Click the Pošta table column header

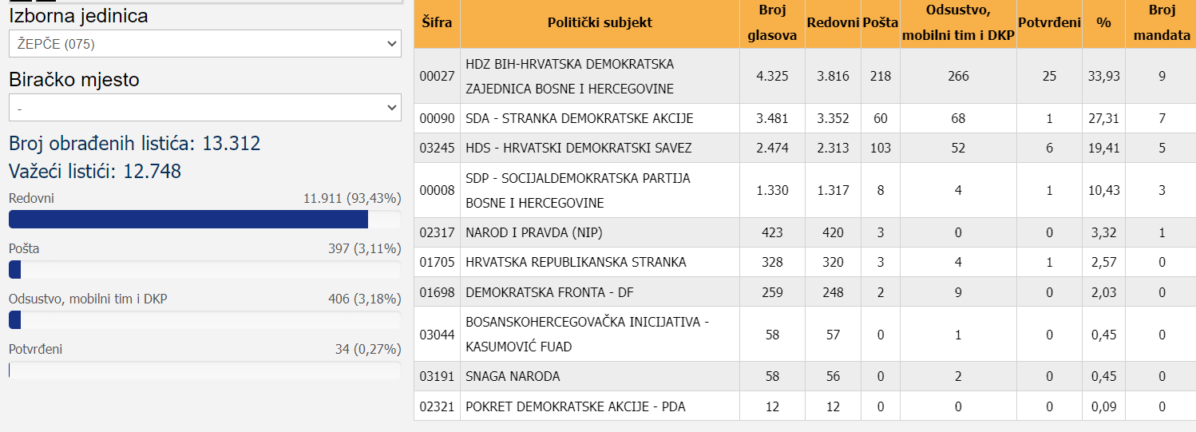click(x=881, y=22)
